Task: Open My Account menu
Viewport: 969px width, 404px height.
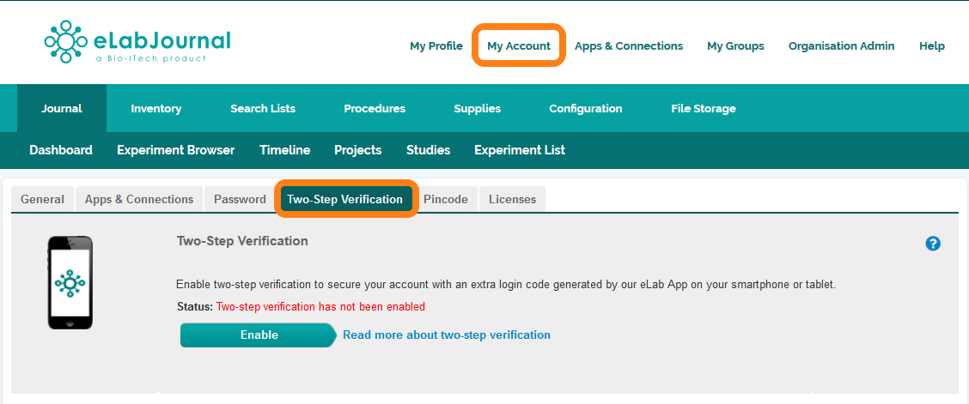Action: coord(519,46)
